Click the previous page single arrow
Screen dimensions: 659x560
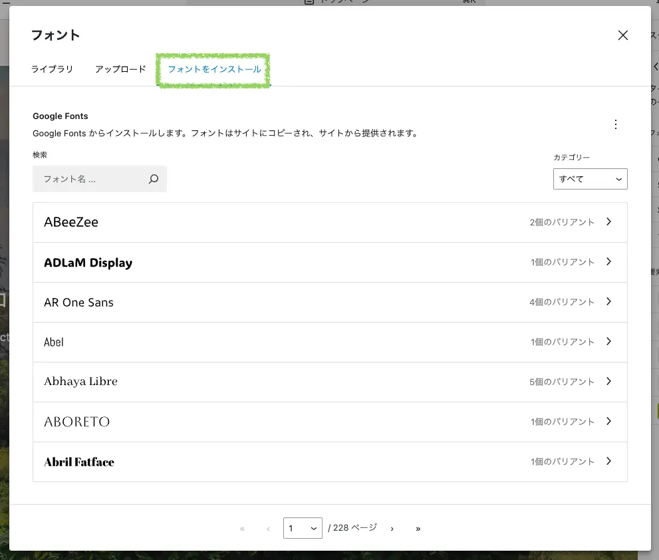point(268,528)
